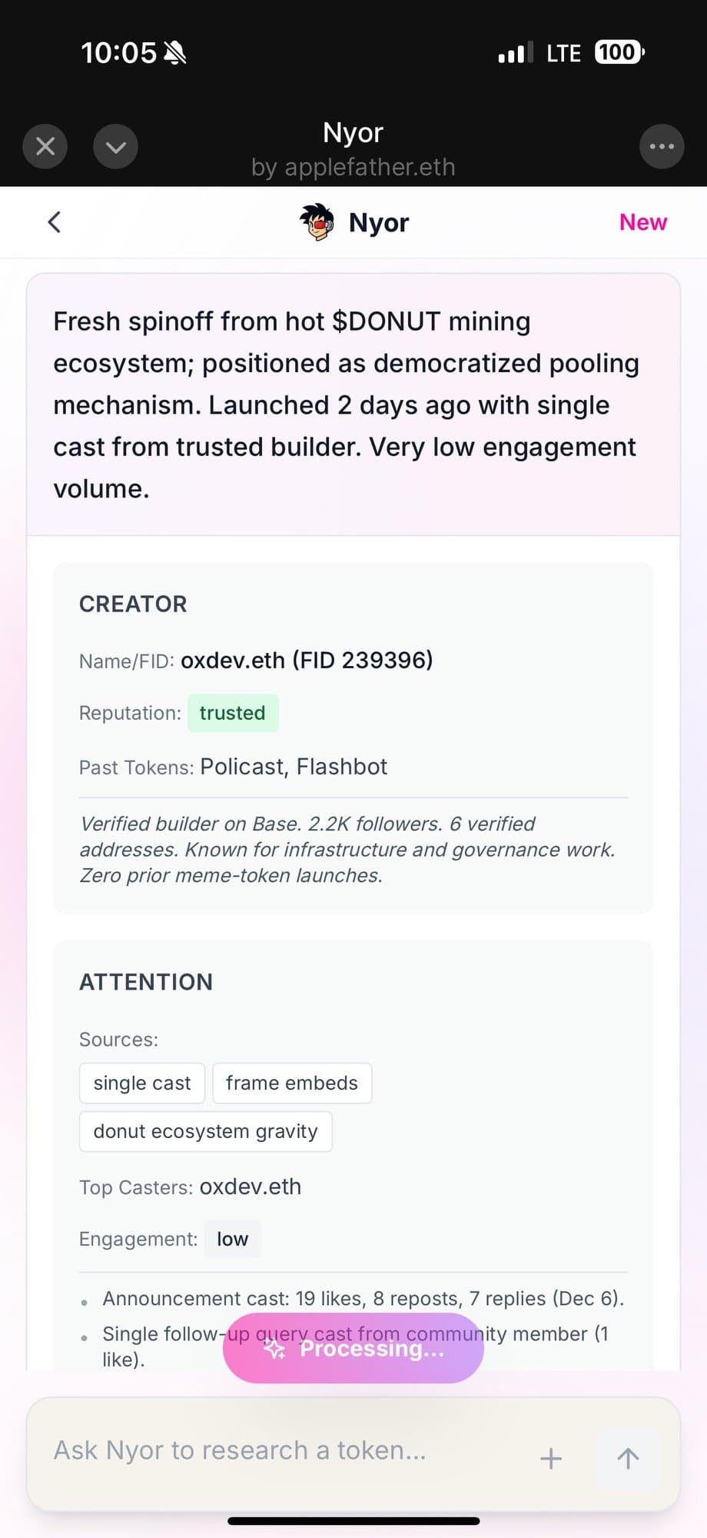Tap the sparkle icon on Processing pill
The height and width of the screenshot is (1538, 707).
274,1348
